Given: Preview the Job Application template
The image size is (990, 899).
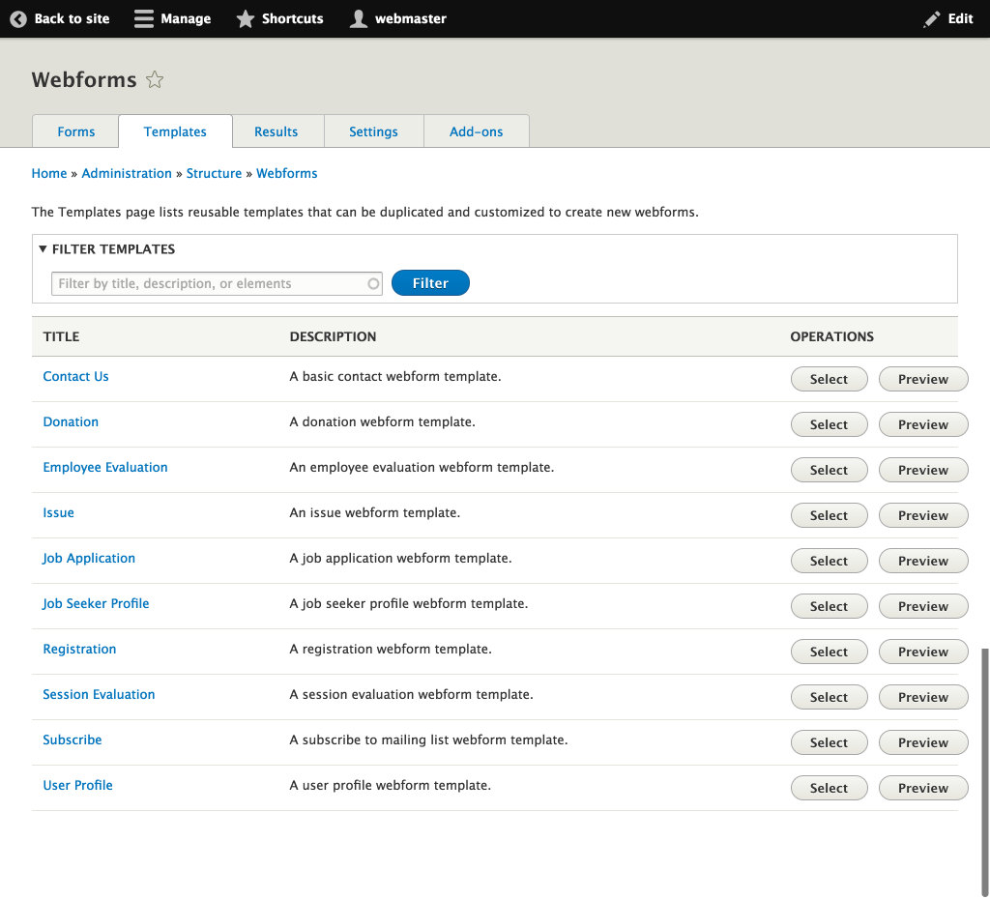Looking at the screenshot, I should [x=923, y=561].
